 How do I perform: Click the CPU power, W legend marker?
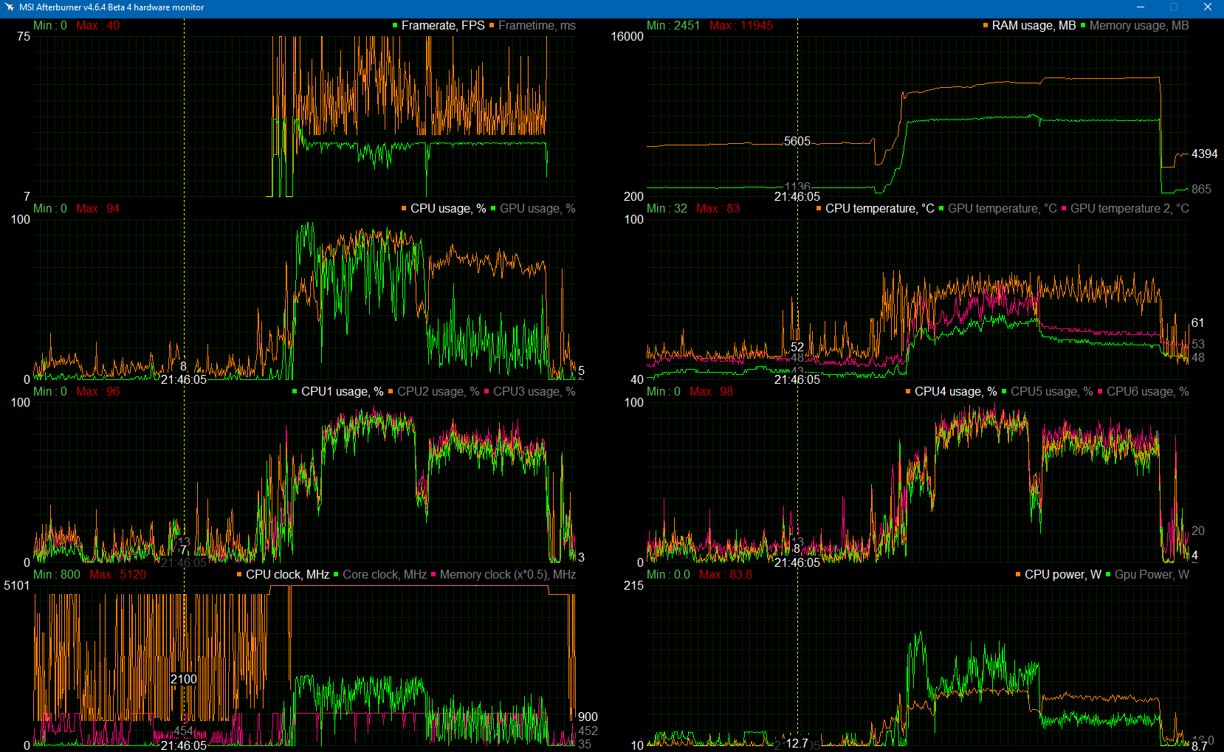[x=1019, y=574]
